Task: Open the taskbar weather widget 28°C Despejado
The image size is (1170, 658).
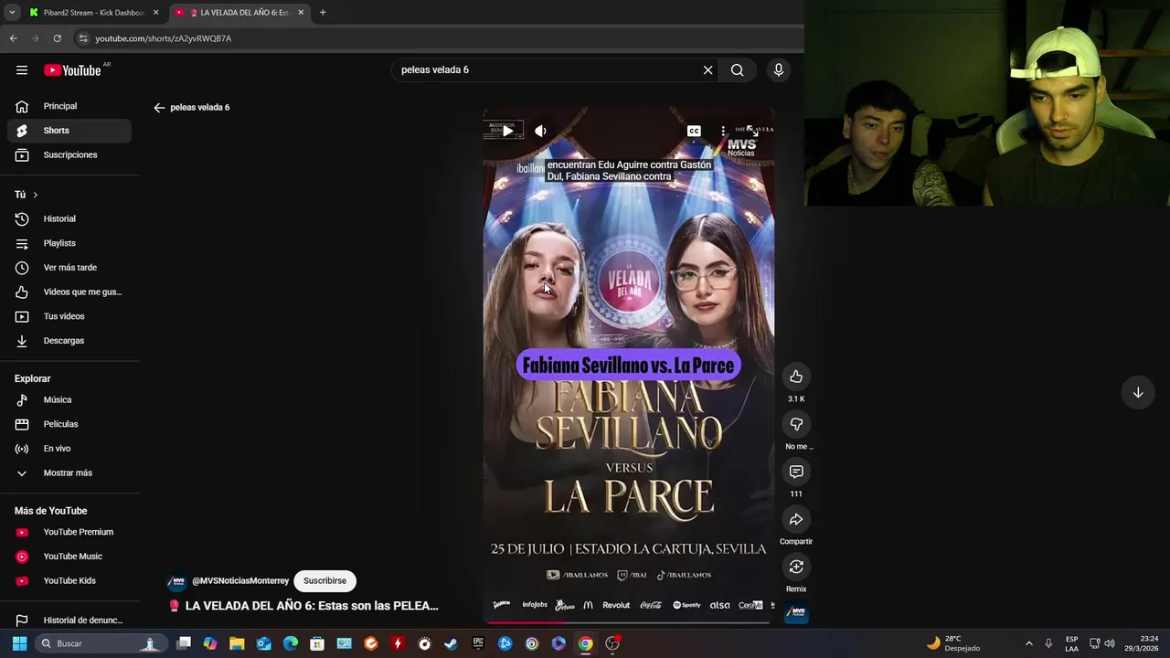Action: tap(953, 643)
